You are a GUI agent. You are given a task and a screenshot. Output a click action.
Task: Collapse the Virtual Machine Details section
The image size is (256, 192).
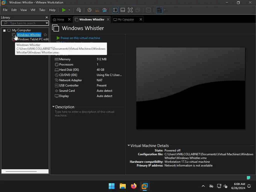129,145
